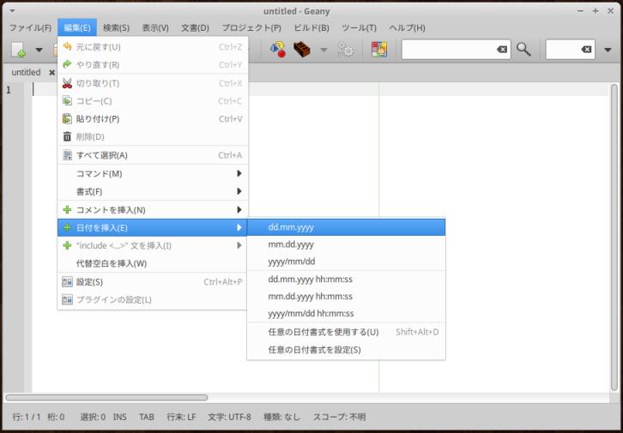Image resolution: width=623 pixels, height=433 pixels.
Task: Insert date in yyyy/mm/dd format
Action: tap(346, 262)
